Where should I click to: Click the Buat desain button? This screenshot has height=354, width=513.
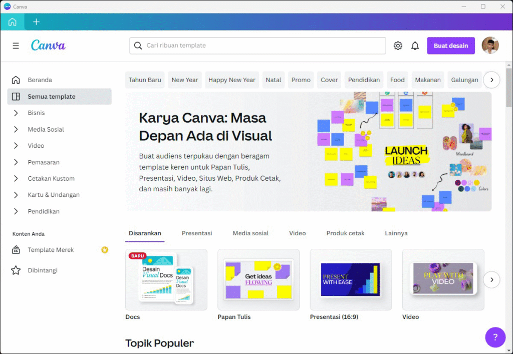450,45
